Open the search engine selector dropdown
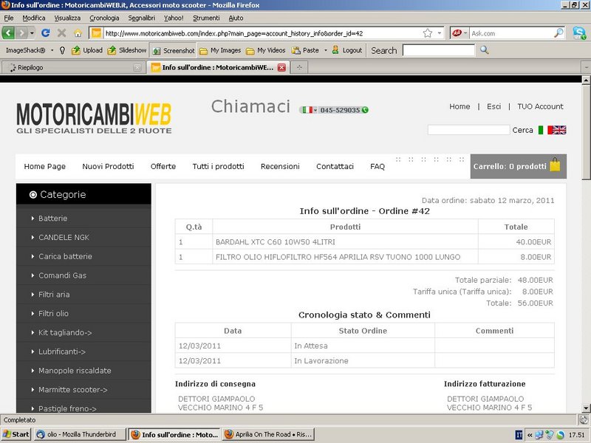This screenshot has height=443, width=591. [x=460, y=33]
